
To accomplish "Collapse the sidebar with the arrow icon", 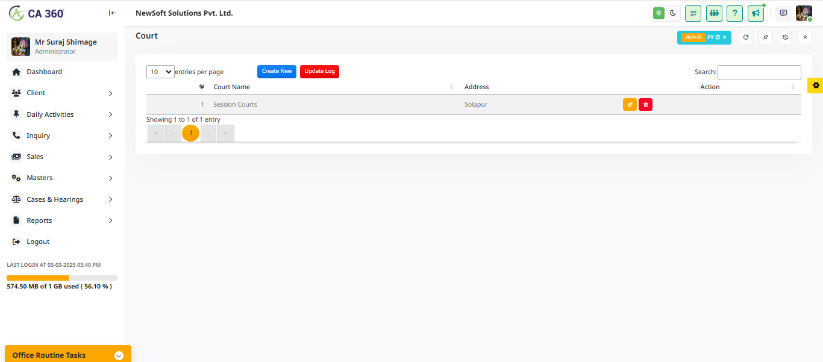I will (x=112, y=13).
